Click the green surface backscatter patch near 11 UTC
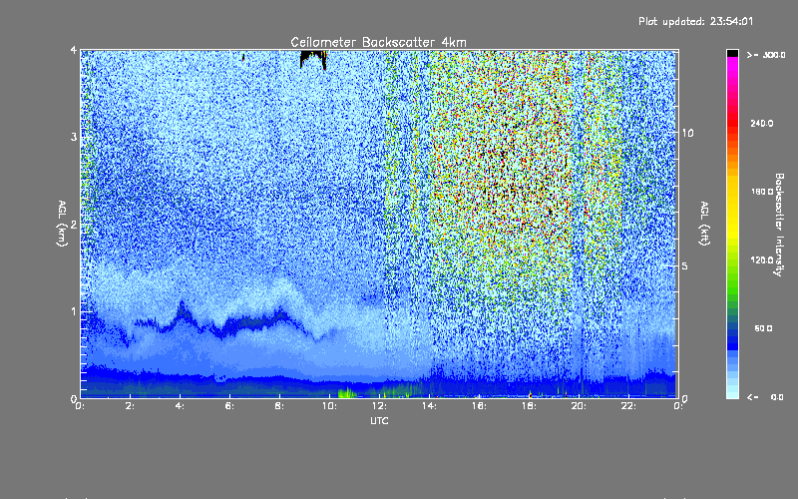Screen dimensions: 798x499 tap(347, 392)
